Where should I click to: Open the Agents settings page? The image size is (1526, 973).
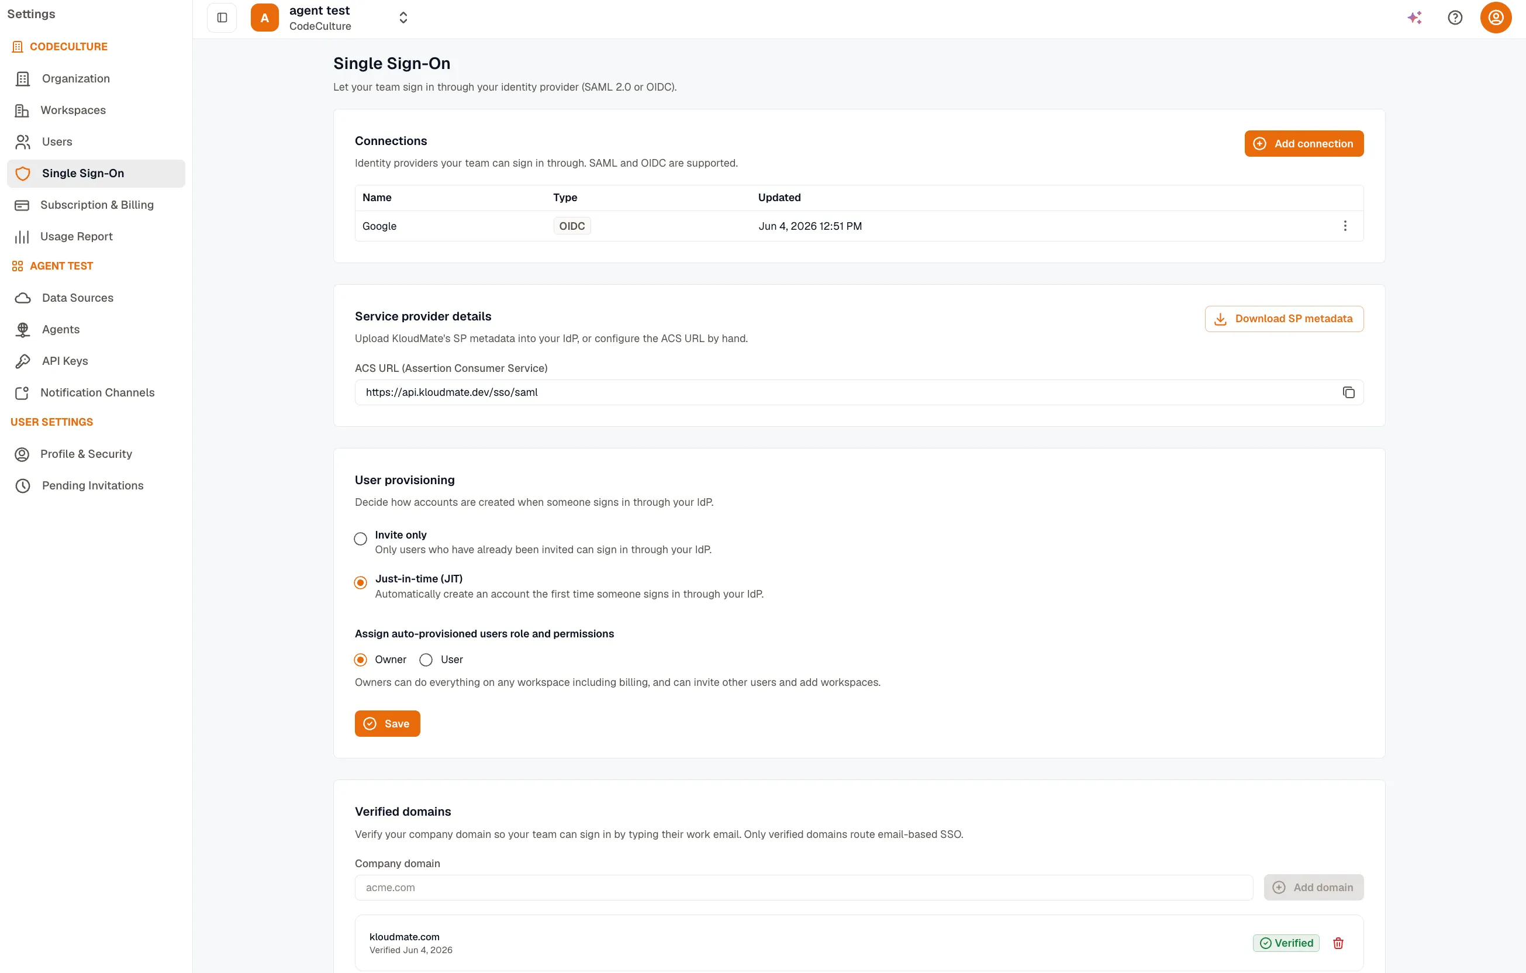96,330
